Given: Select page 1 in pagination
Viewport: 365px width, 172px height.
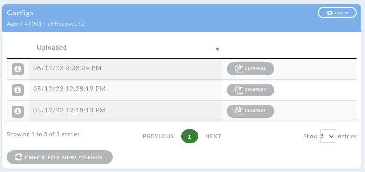Looking at the screenshot, I should click(190, 136).
